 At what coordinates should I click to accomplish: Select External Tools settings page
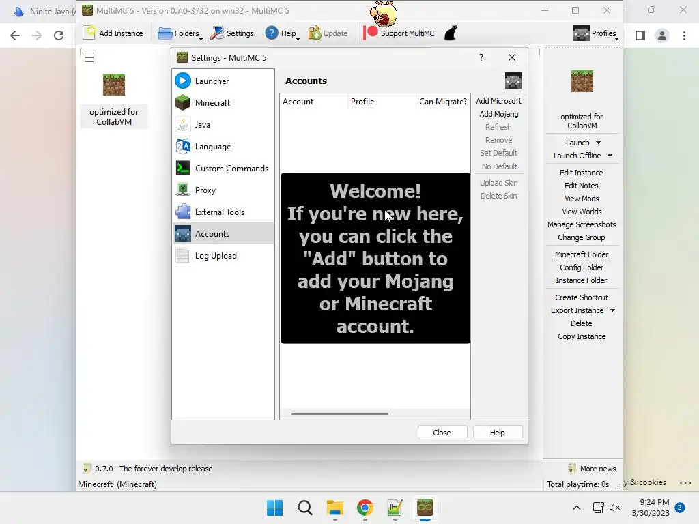point(223,212)
